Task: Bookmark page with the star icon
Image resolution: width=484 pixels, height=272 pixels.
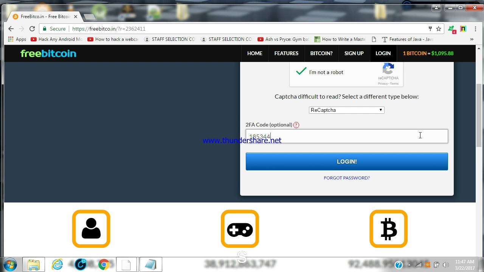Action: point(439,29)
